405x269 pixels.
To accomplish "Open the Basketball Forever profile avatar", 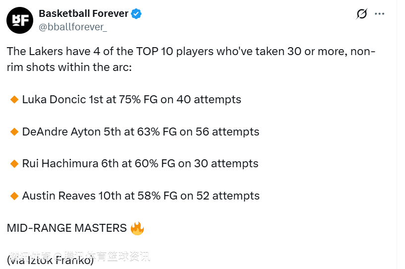I will (20, 20).
